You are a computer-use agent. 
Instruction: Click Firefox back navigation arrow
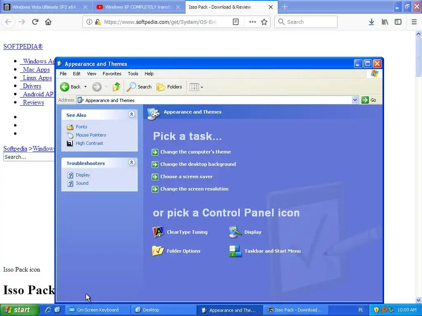(8, 22)
